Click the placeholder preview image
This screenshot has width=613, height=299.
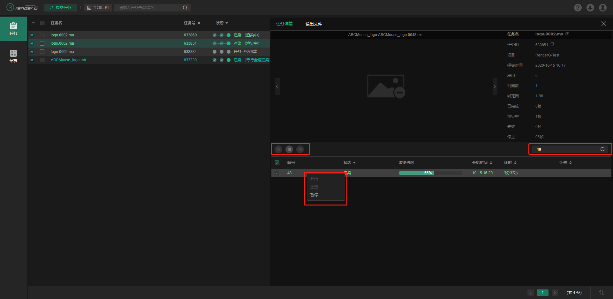click(x=386, y=86)
